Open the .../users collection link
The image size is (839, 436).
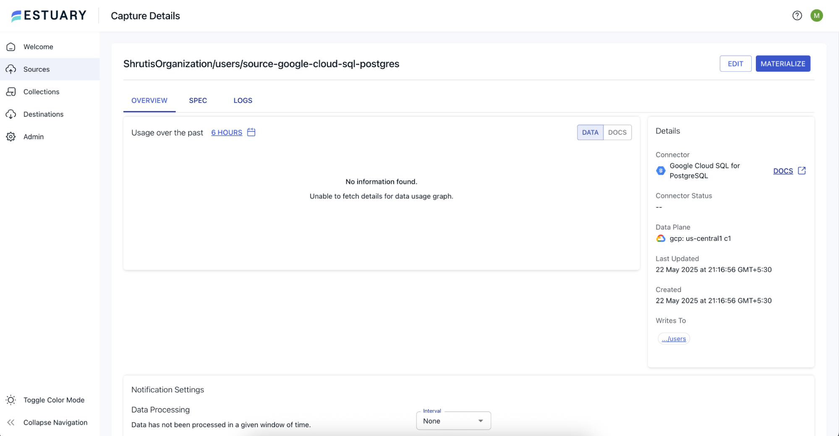pos(674,339)
